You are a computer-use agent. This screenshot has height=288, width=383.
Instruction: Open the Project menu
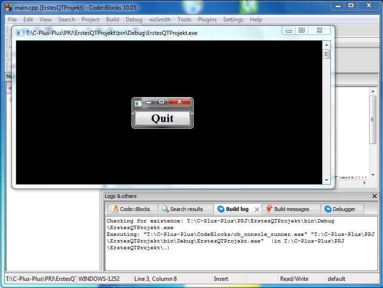[90, 20]
